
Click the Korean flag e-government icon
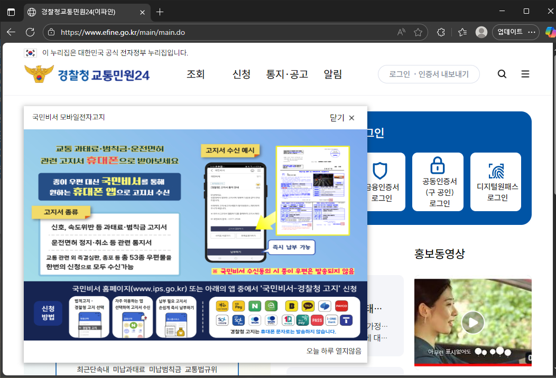click(x=31, y=53)
